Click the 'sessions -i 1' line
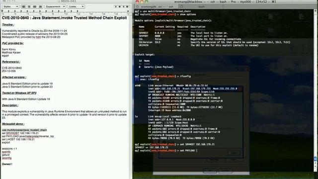 [x=9, y=149]
